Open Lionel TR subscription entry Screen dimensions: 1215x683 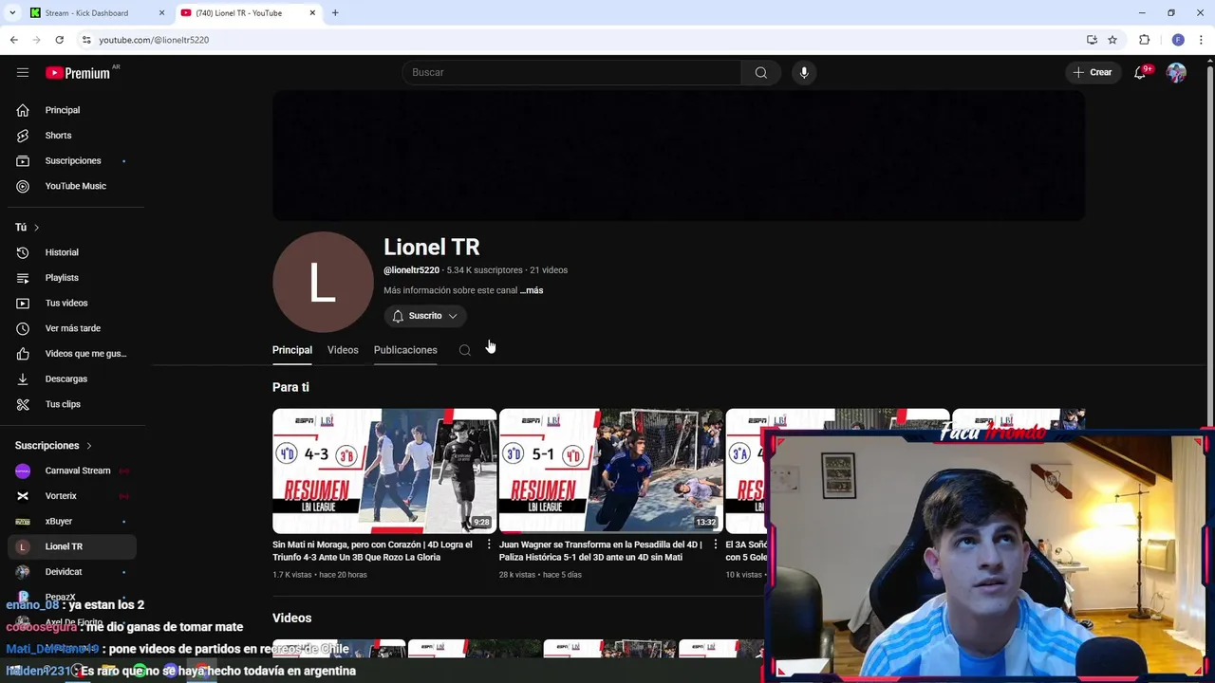point(72,546)
